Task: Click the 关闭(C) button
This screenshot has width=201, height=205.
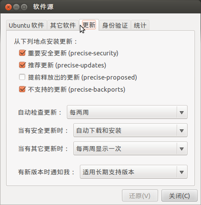Action: pos(179,195)
